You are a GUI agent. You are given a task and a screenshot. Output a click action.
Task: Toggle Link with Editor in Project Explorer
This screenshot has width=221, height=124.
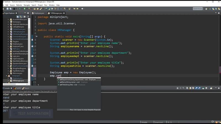21,17
